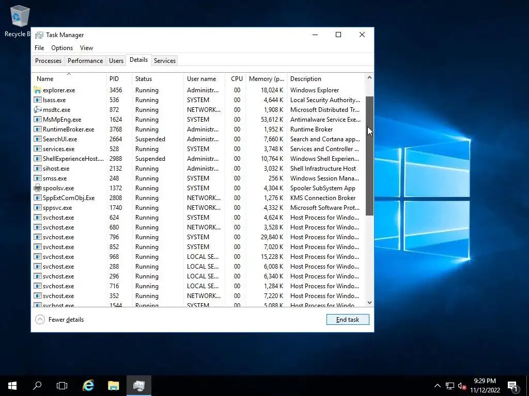The width and height of the screenshot is (529, 396).
Task: Select the svchost.exe row with PID 624
Action: coord(198,218)
